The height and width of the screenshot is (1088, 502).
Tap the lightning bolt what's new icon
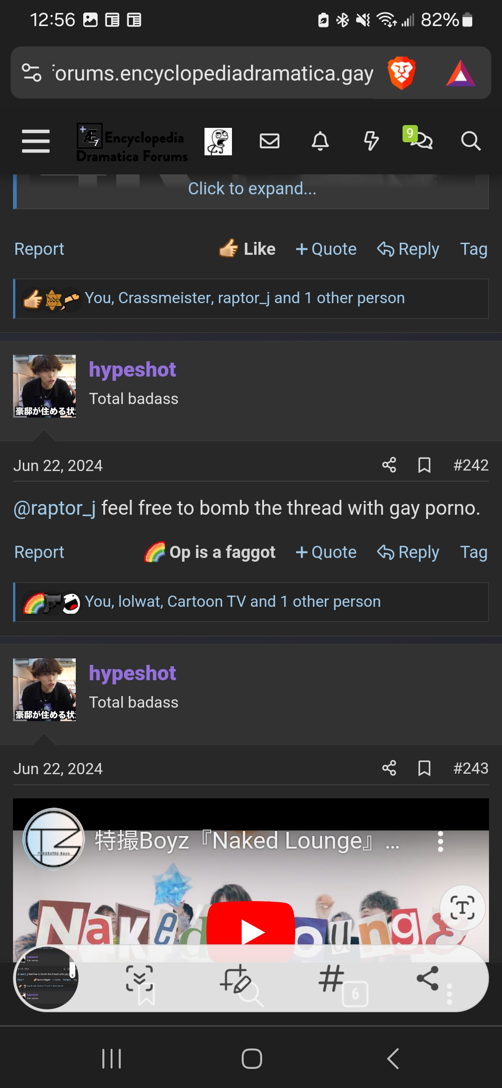(371, 141)
